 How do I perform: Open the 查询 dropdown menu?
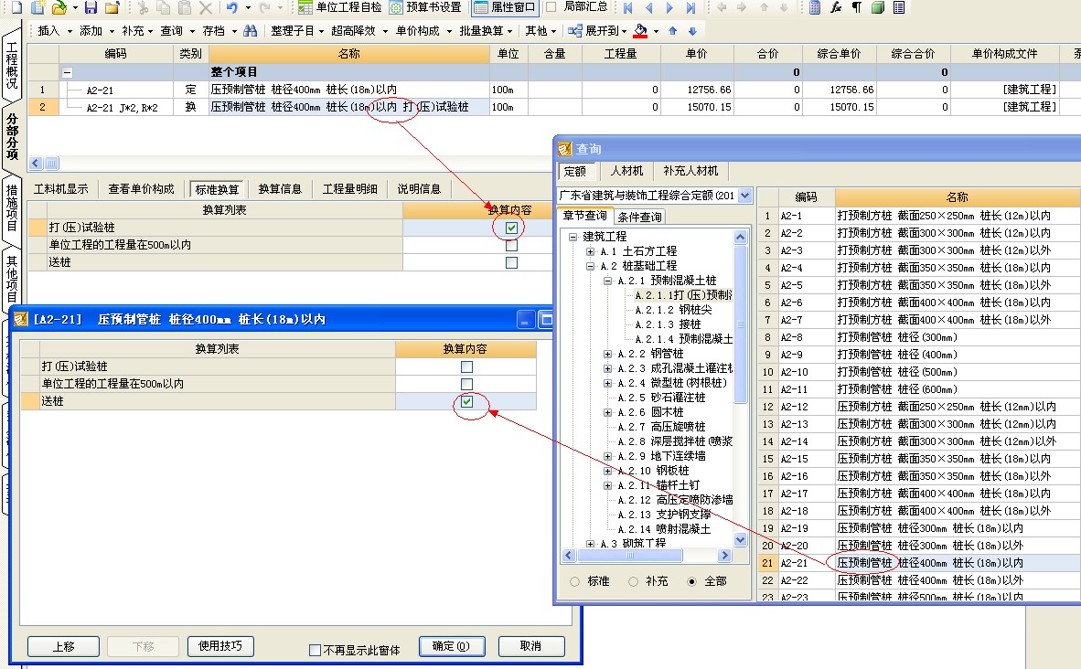177,31
